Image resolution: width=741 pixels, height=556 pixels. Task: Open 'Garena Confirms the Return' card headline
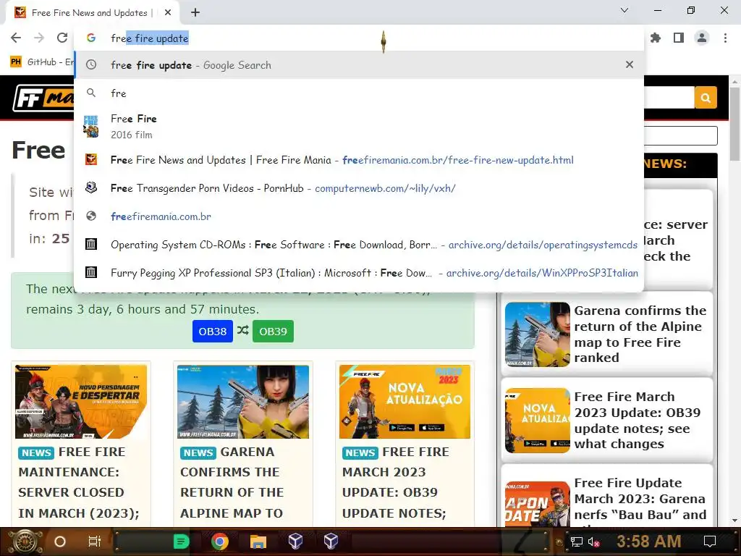click(x=232, y=483)
